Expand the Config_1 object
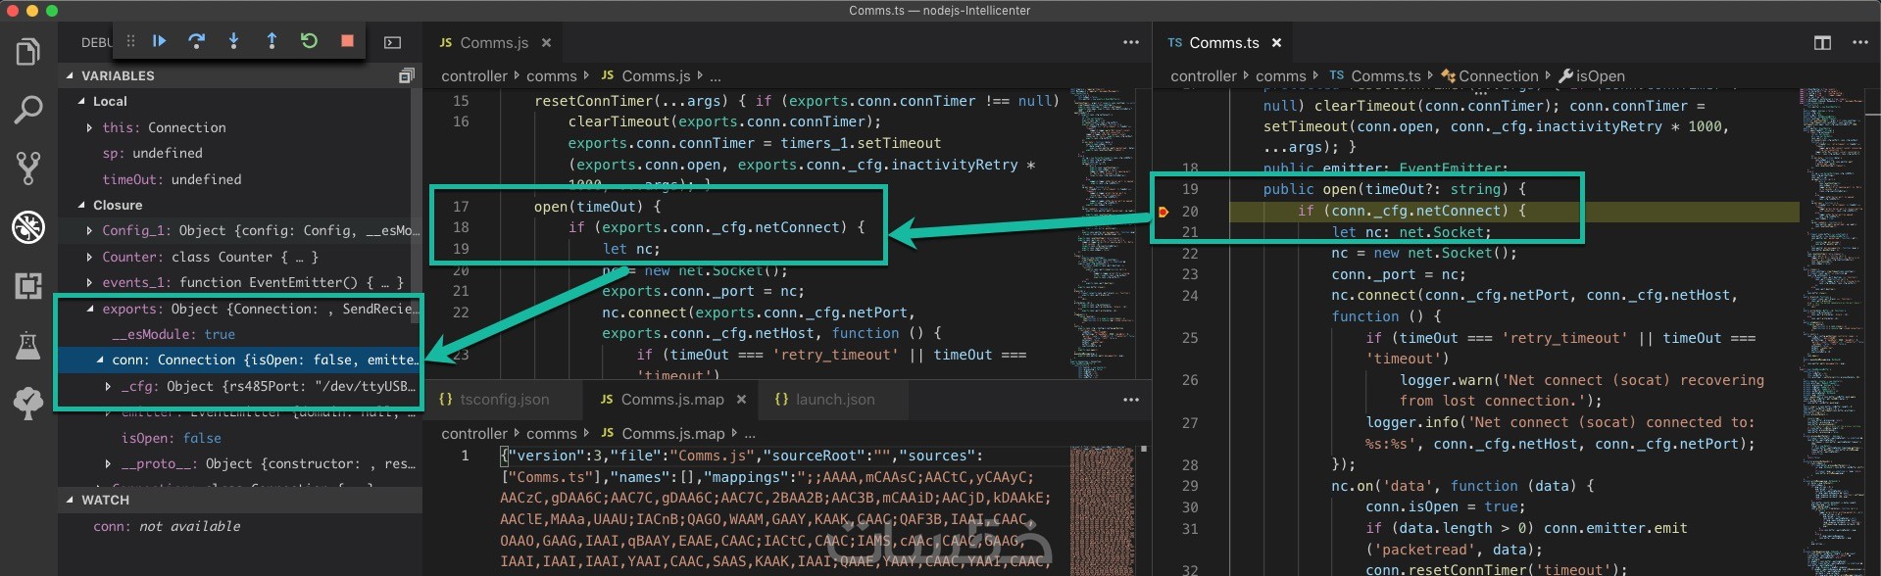Image resolution: width=1881 pixels, height=576 pixels. click(x=89, y=231)
